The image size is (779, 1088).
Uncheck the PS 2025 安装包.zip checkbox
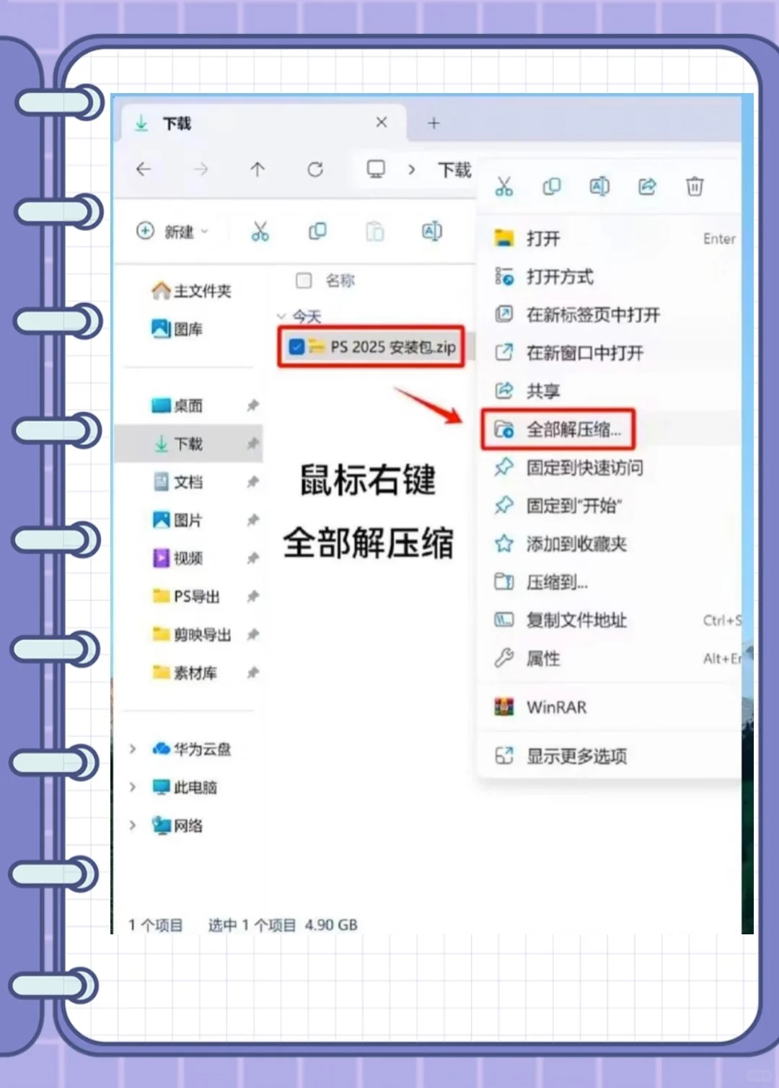point(296,347)
